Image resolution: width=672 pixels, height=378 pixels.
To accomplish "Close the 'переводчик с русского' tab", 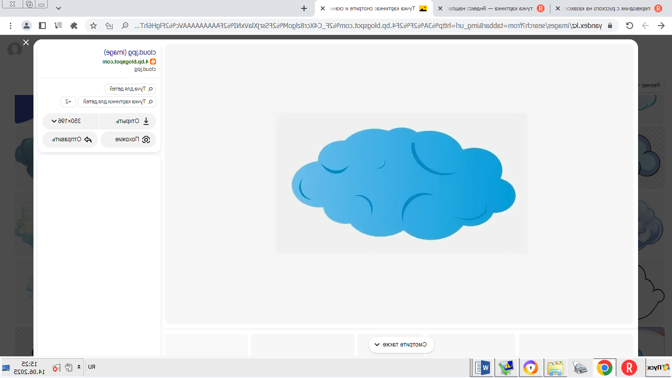I will click(558, 8).
